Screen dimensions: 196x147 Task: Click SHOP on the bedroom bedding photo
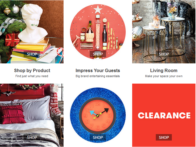tap(32, 137)
